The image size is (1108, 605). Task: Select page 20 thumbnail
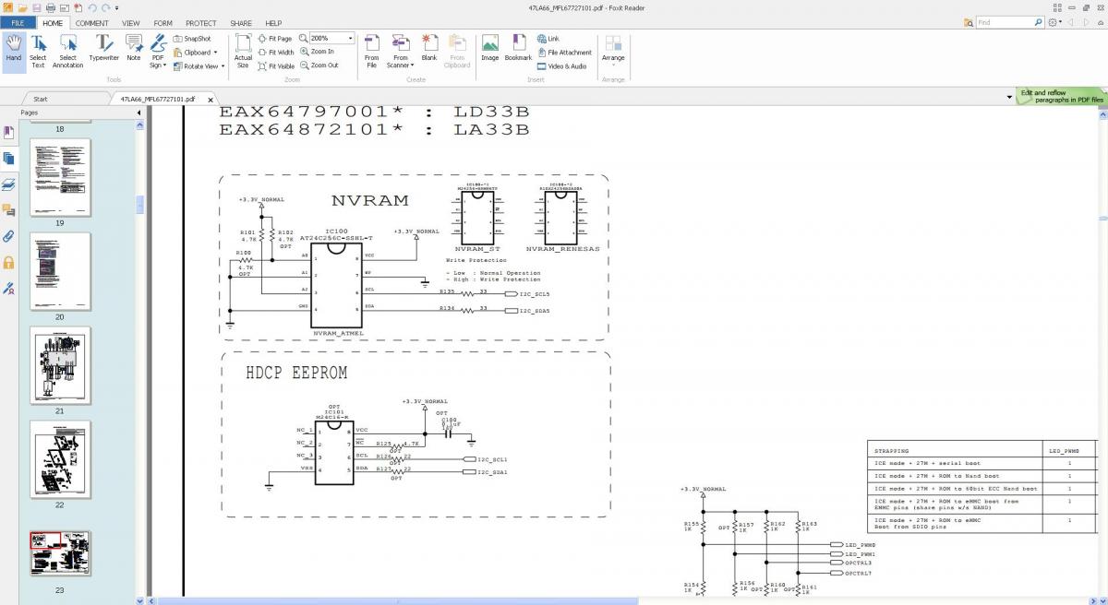pyautogui.click(x=60, y=271)
